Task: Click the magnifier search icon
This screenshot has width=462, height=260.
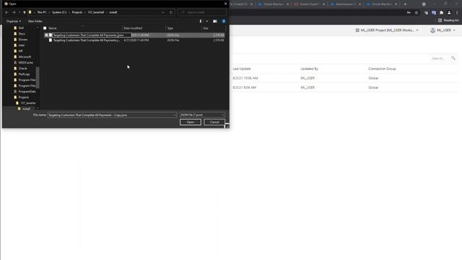Action: pos(453,58)
